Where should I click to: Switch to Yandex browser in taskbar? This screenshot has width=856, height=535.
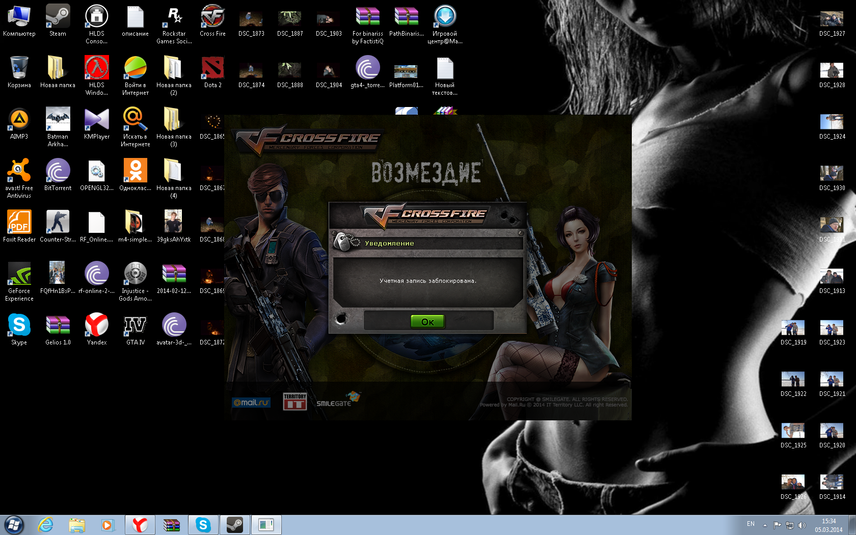(x=140, y=525)
